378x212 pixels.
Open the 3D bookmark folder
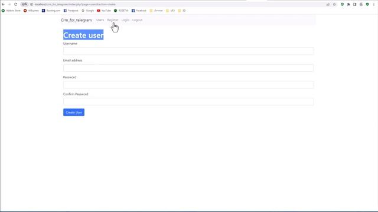click(x=182, y=11)
